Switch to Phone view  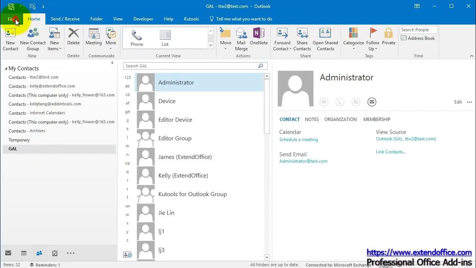(x=137, y=38)
